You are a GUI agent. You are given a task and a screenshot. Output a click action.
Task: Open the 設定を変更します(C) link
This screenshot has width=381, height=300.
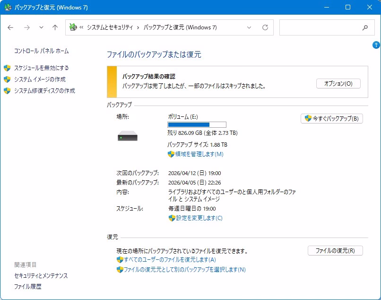(x=199, y=218)
